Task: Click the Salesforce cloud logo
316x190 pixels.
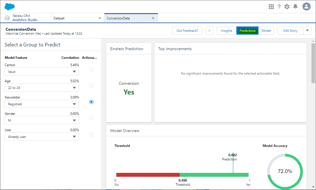Action: tap(9, 6)
